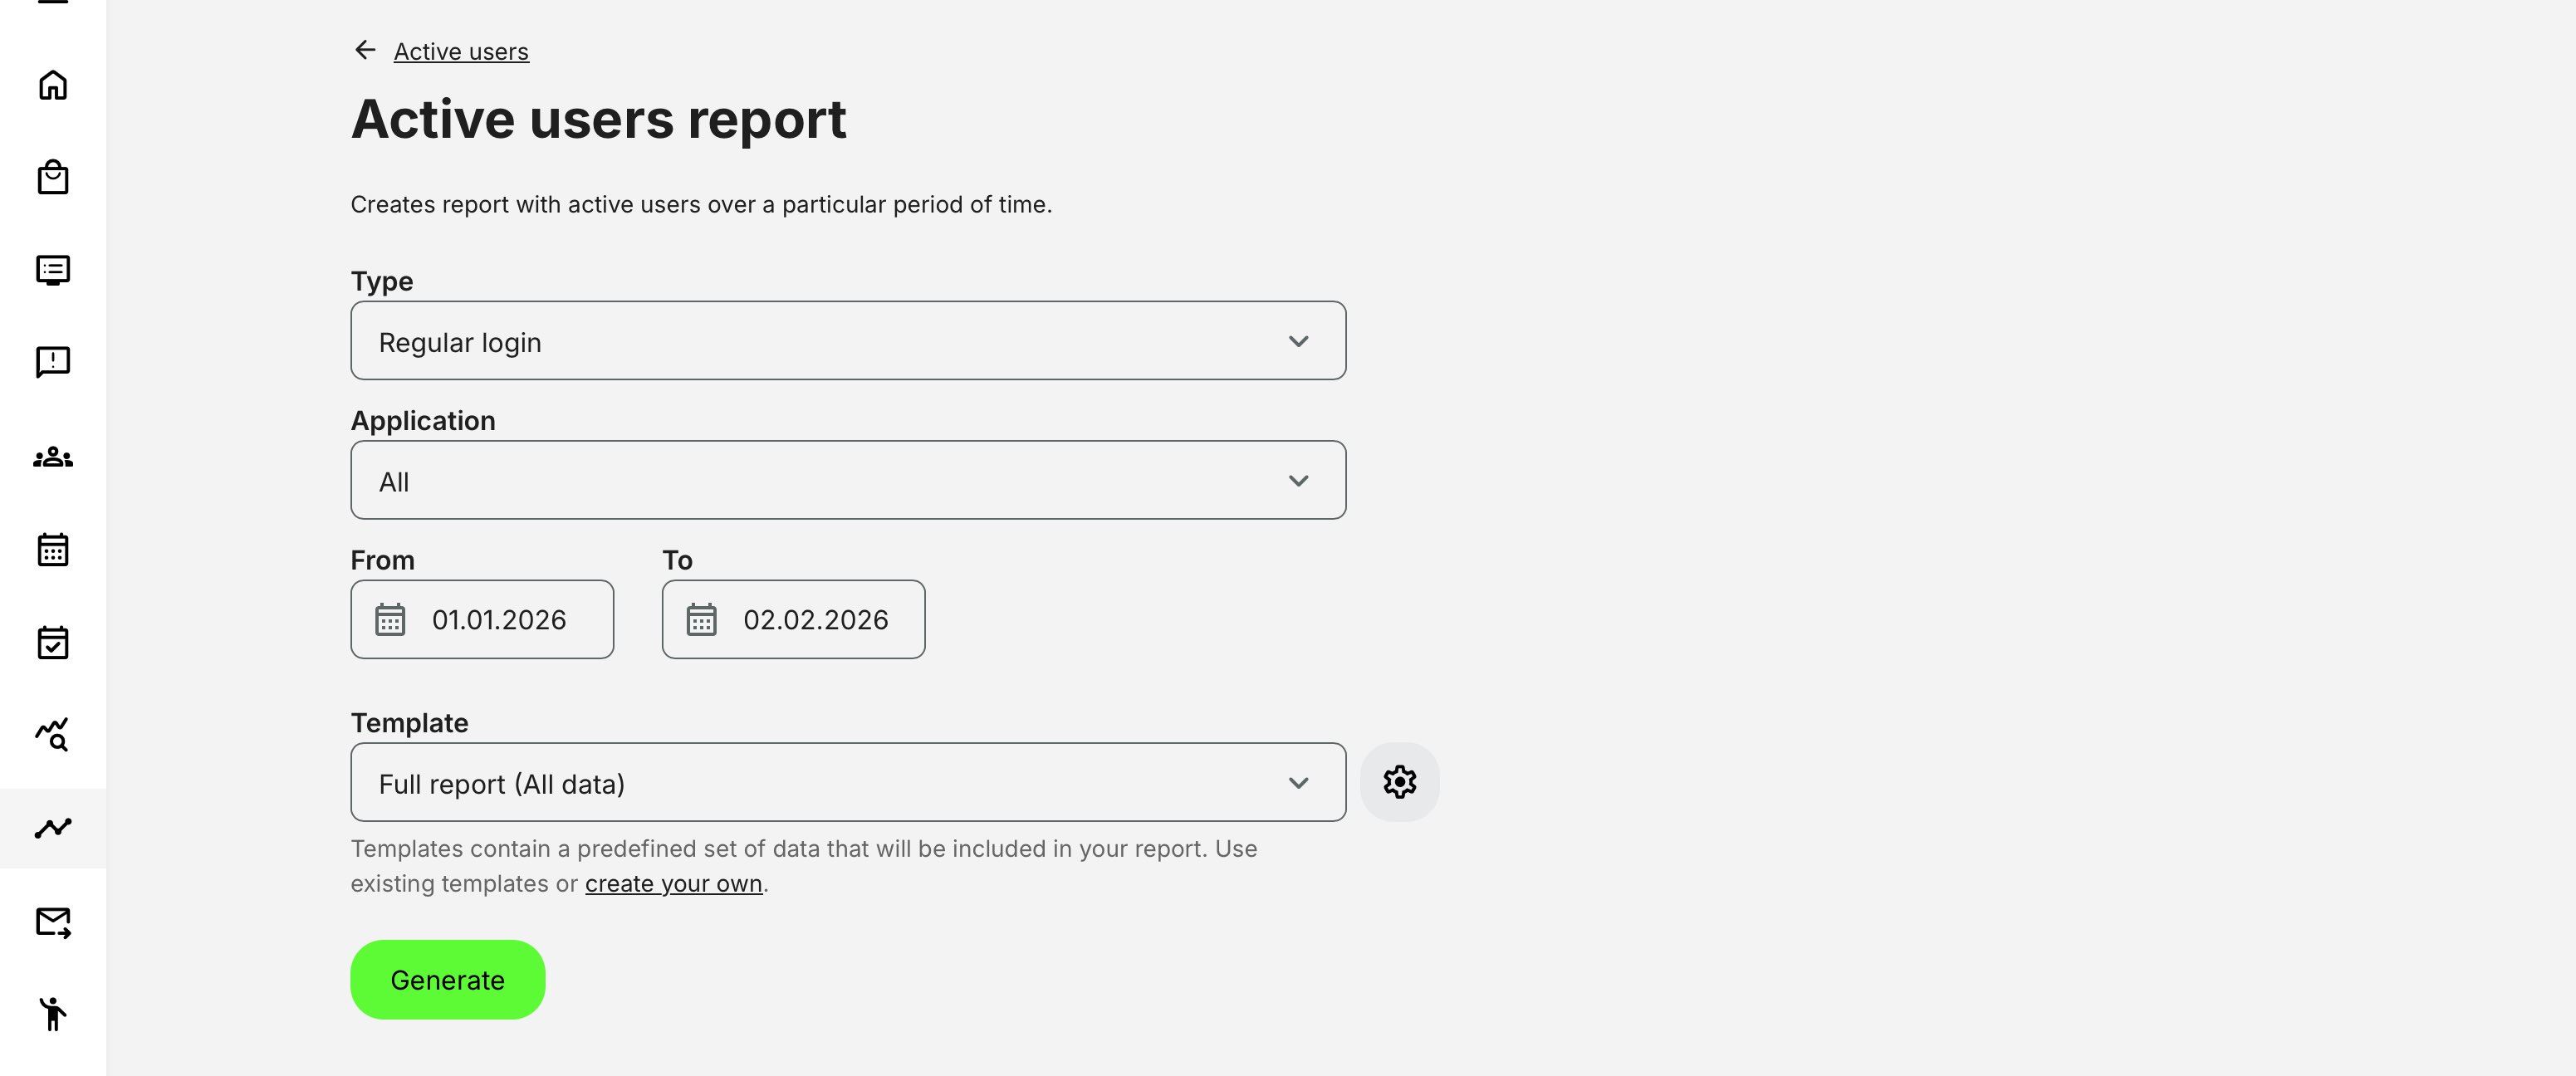Open the outgoing mail section

coord(52,921)
